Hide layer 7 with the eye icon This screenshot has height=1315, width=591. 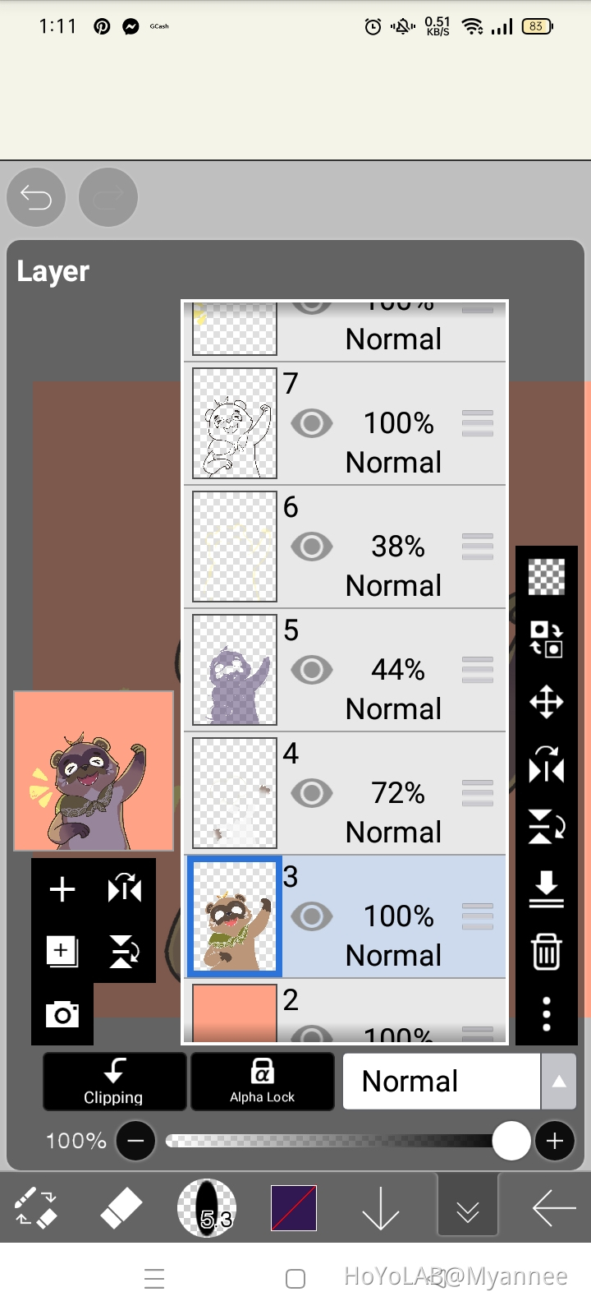312,423
